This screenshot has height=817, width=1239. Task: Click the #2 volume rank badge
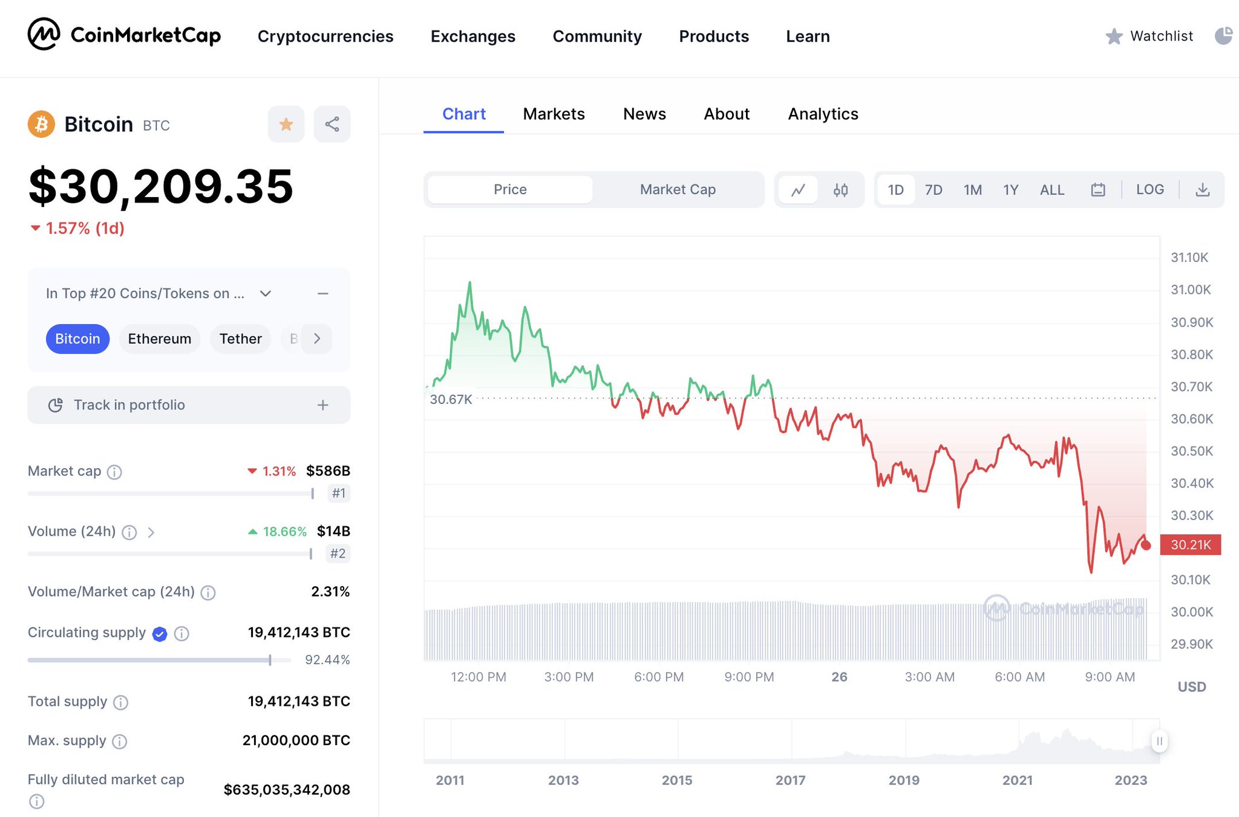click(x=338, y=553)
